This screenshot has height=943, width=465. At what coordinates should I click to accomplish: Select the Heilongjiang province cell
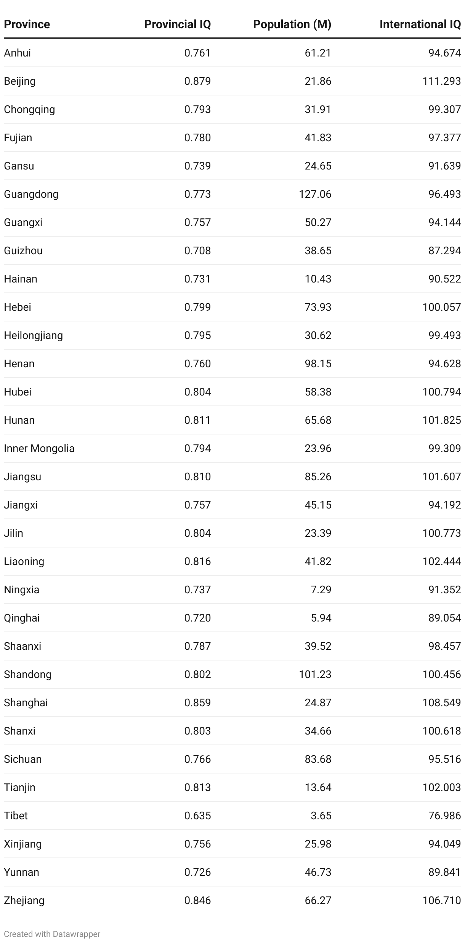tap(34, 336)
